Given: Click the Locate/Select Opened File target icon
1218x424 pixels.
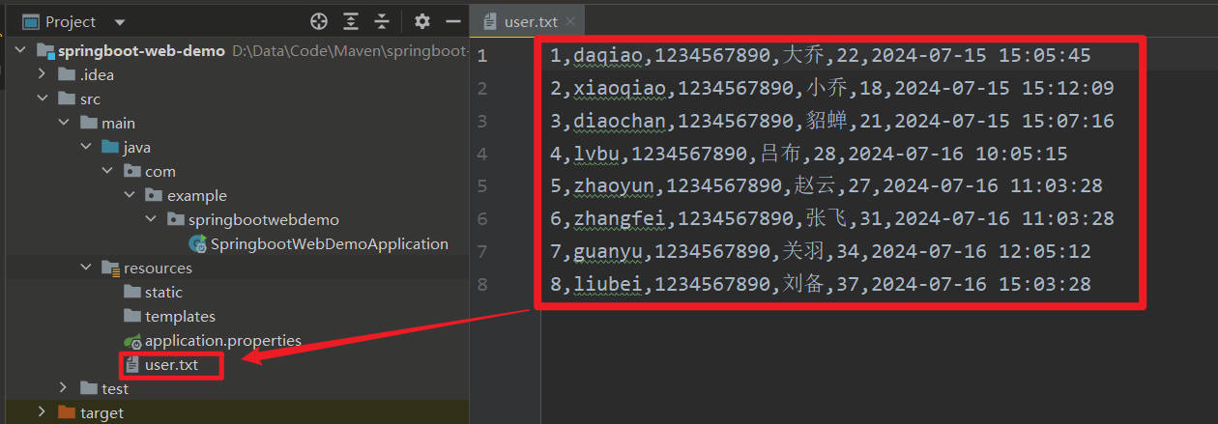Looking at the screenshot, I should pyautogui.click(x=319, y=21).
